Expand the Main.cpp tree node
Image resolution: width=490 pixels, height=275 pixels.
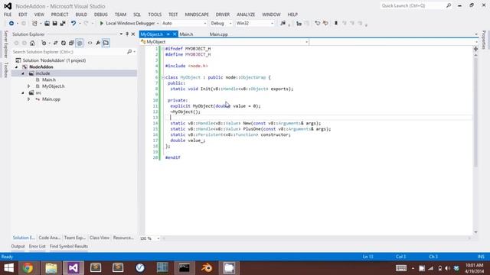29,99
